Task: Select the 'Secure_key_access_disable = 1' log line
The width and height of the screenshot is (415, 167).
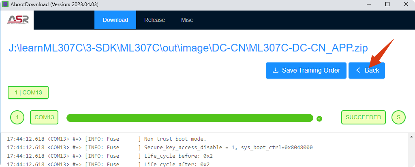Action: (x=160, y=148)
